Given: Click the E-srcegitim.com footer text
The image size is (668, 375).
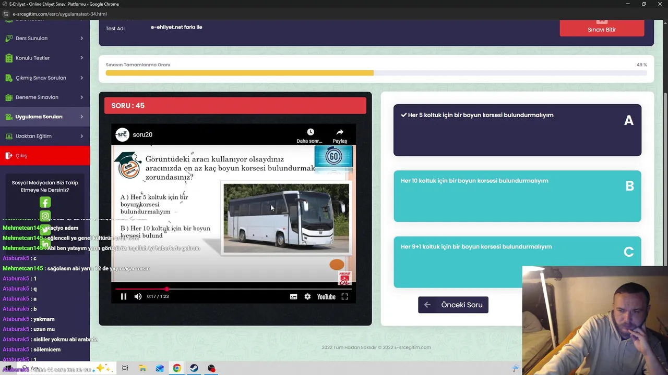Looking at the screenshot, I should (x=413, y=347).
